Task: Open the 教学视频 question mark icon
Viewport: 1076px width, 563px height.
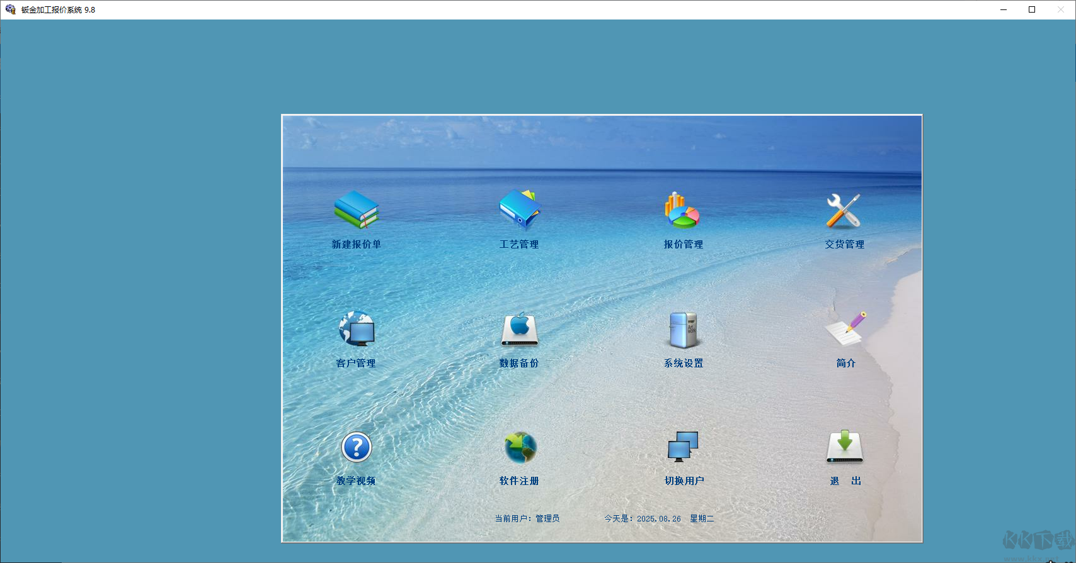Action: coord(357,447)
